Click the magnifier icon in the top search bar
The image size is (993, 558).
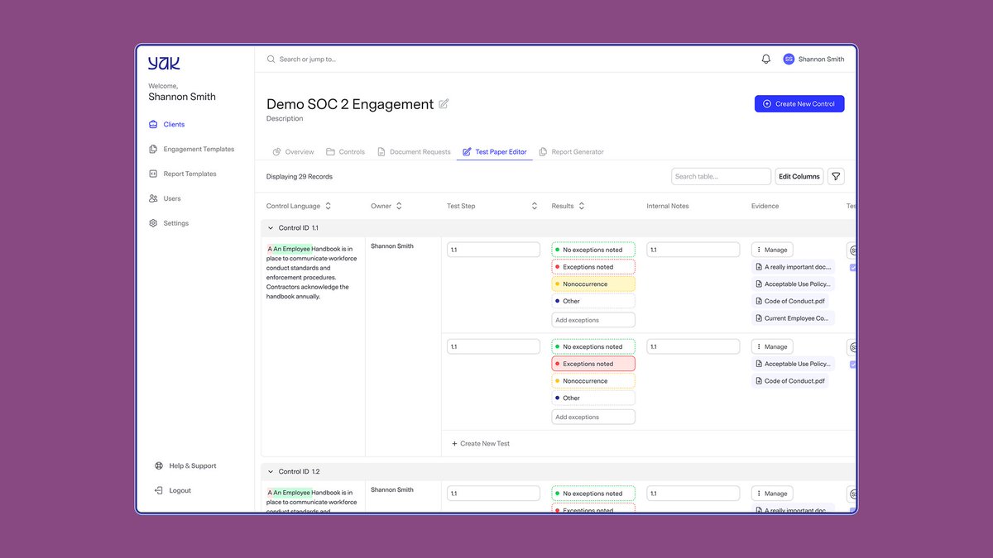[271, 60]
